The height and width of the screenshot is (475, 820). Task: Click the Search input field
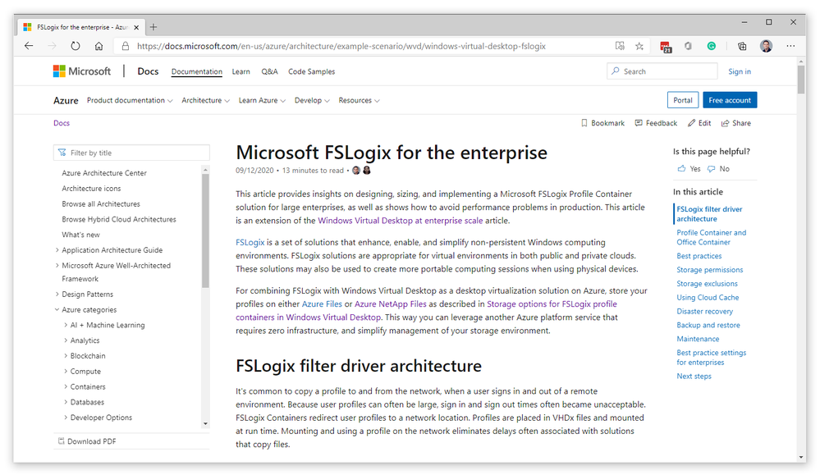tap(662, 71)
